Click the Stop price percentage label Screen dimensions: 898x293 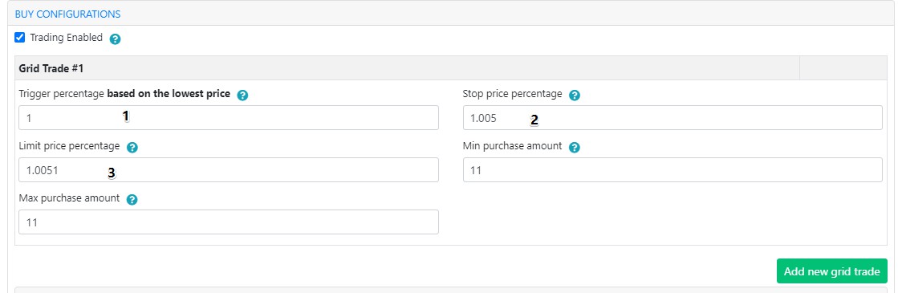coord(513,94)
